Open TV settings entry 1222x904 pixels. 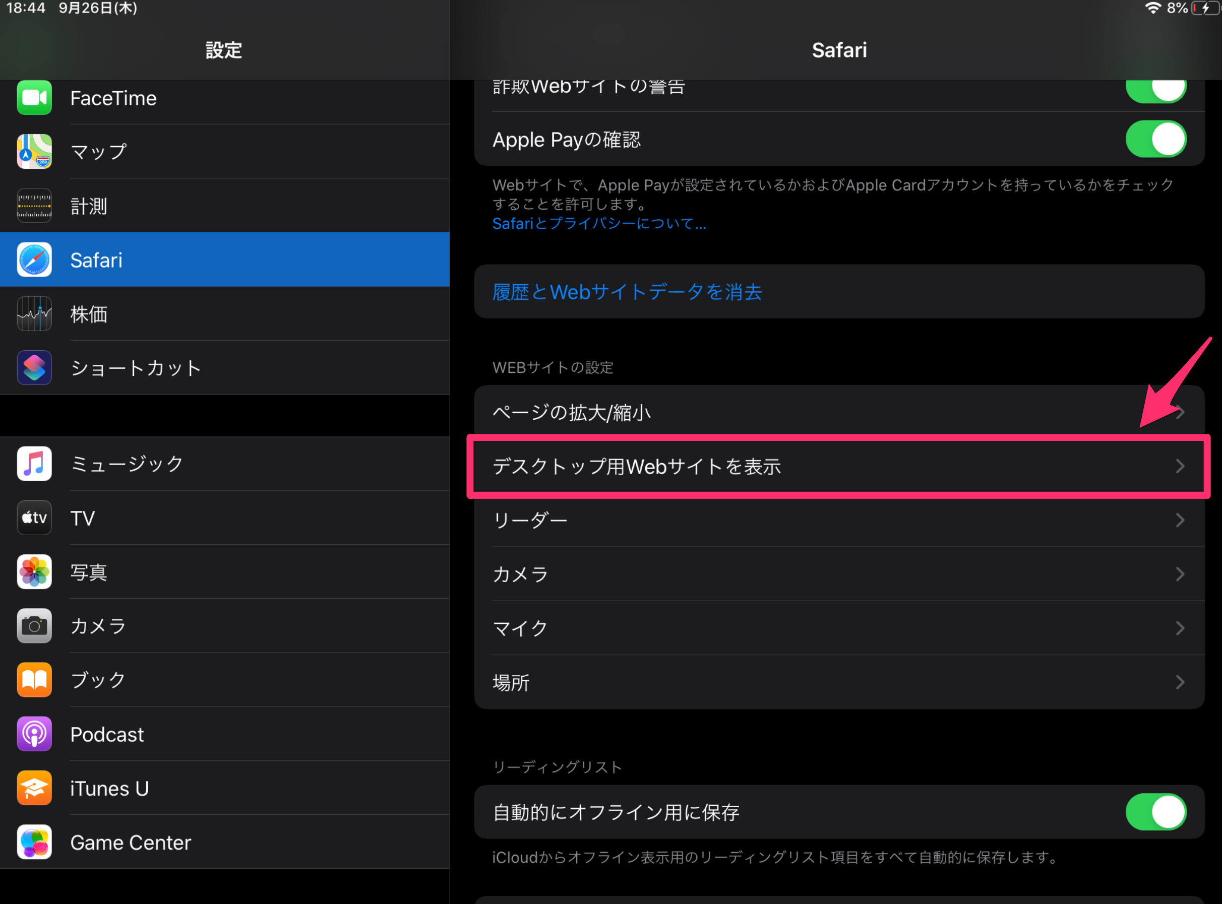(224, 518)
